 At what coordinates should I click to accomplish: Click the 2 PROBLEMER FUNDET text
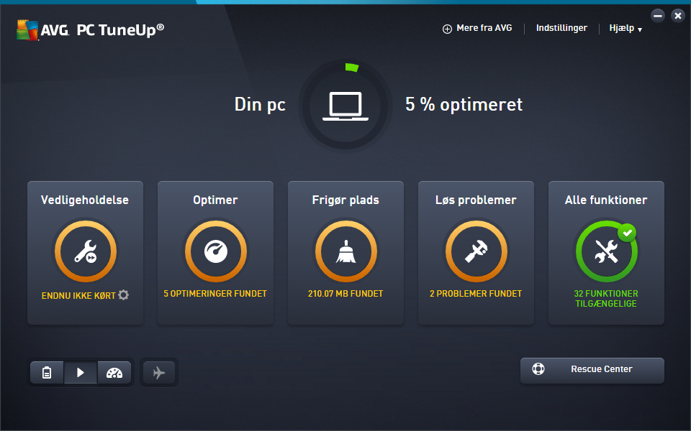(476, 293)
